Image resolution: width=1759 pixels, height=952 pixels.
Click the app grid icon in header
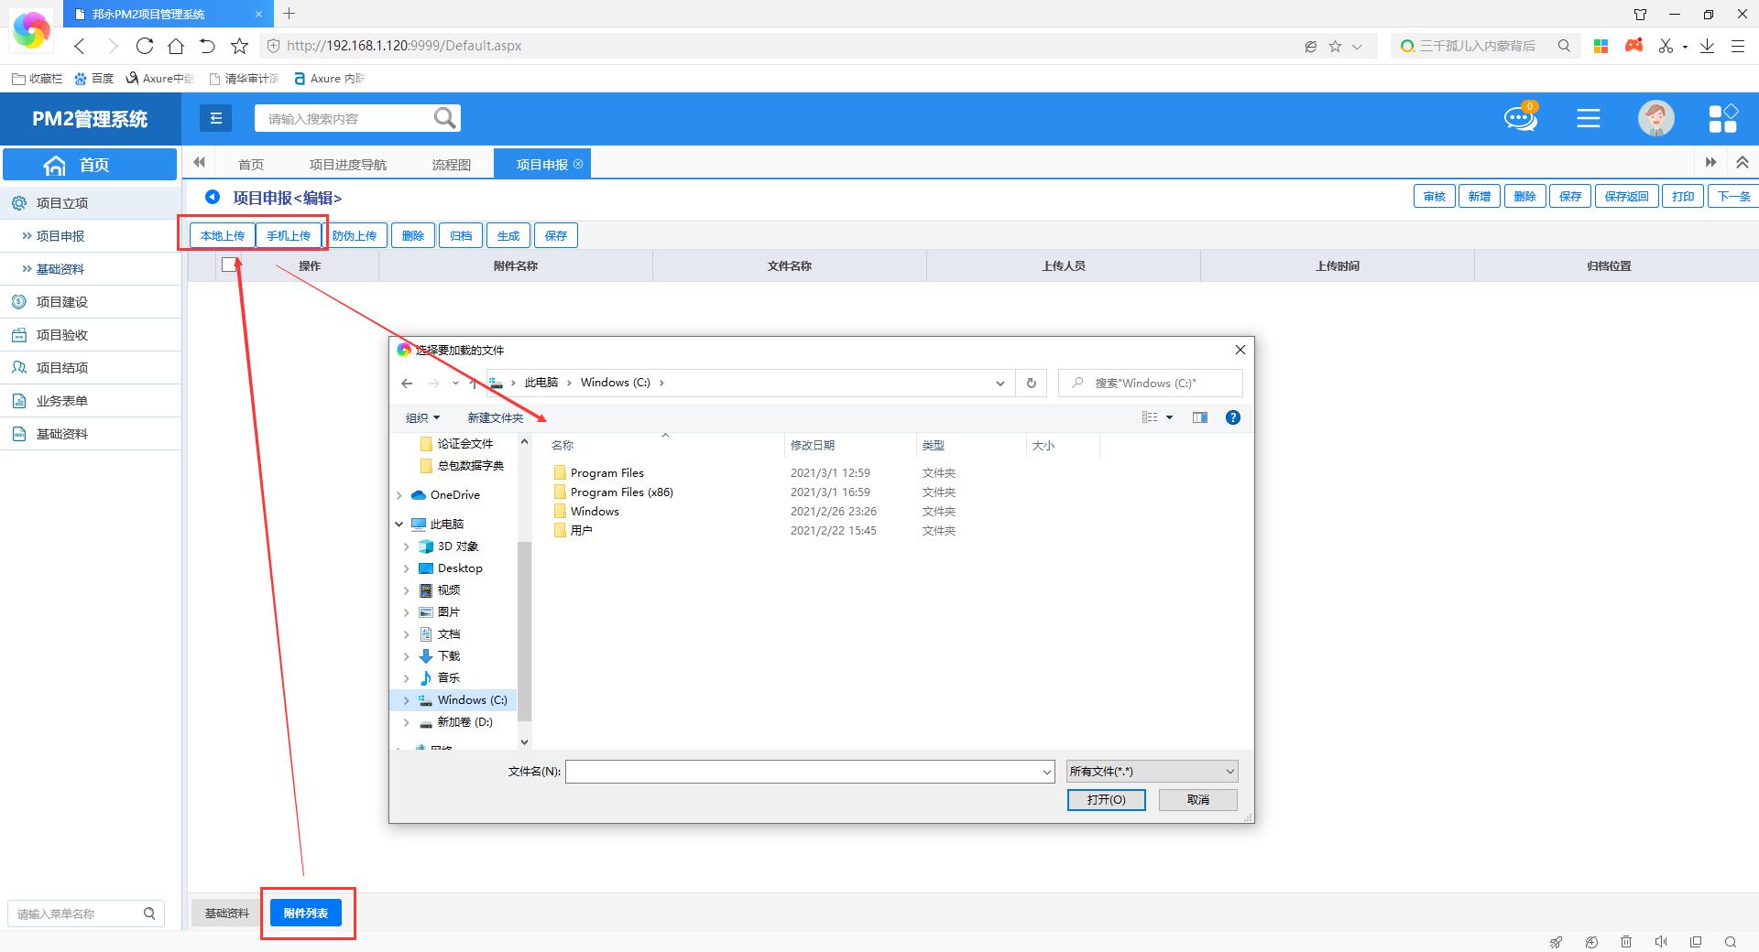(1722, 118)
